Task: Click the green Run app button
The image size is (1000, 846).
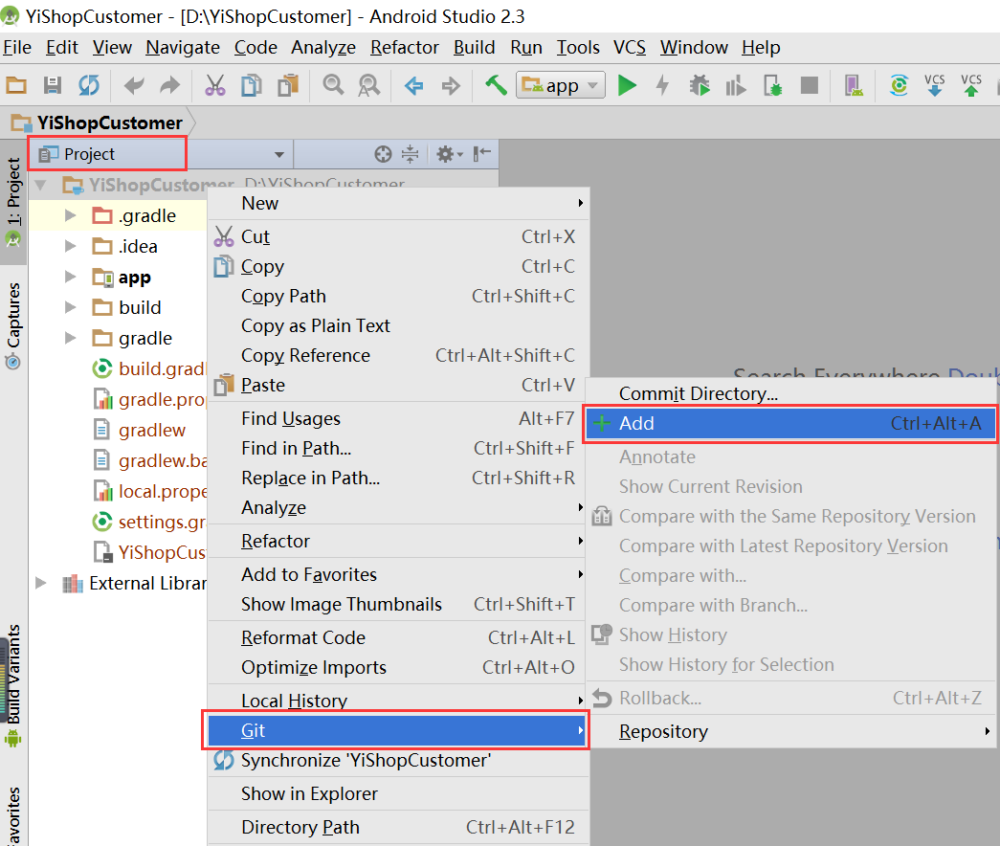Action: tap(627, 85)
